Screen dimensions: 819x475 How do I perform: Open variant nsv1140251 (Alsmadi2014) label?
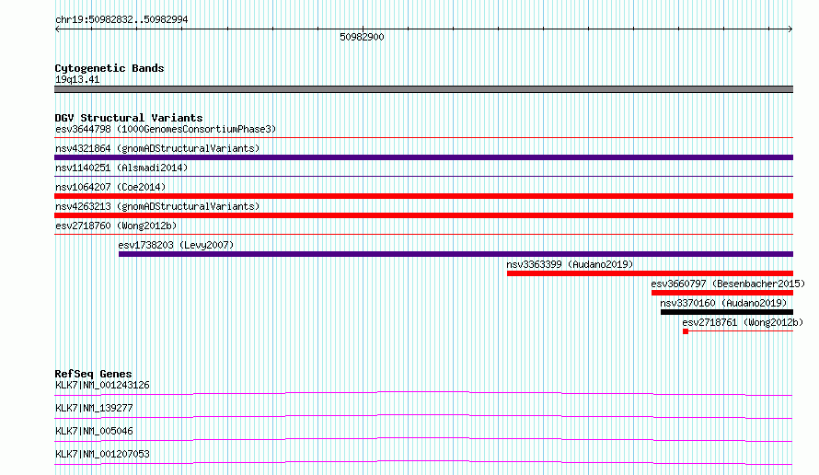click(x=121, y=168)
